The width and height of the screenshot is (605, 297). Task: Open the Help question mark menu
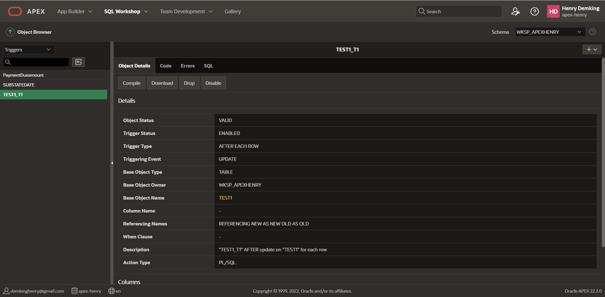coord(534,11)
